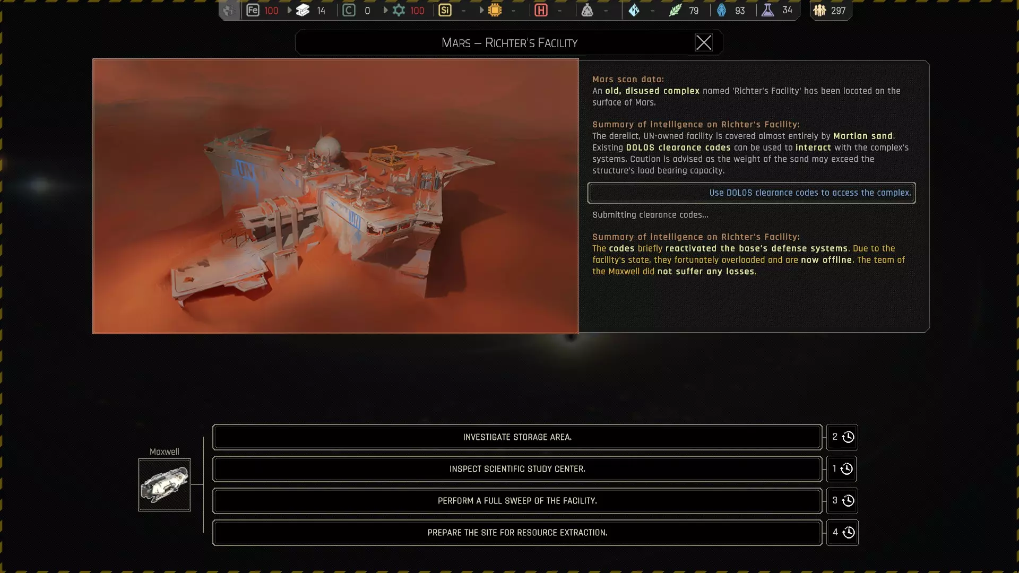Click the microchip electronics resource icon

click(495, 10)
